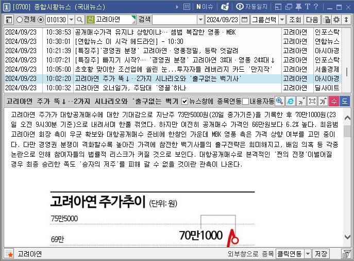The height and width of the screenshot is (261, 354).
Task: Open news '공개매수가격 유지냐 상향이냐'
Action: 155,32
